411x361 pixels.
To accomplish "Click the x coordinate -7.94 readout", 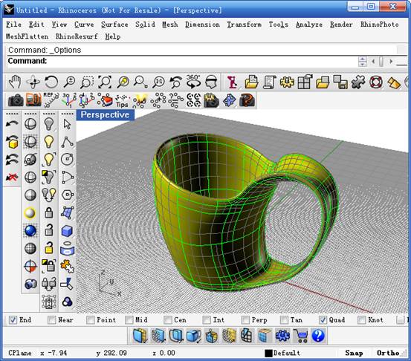I will 54,353.
